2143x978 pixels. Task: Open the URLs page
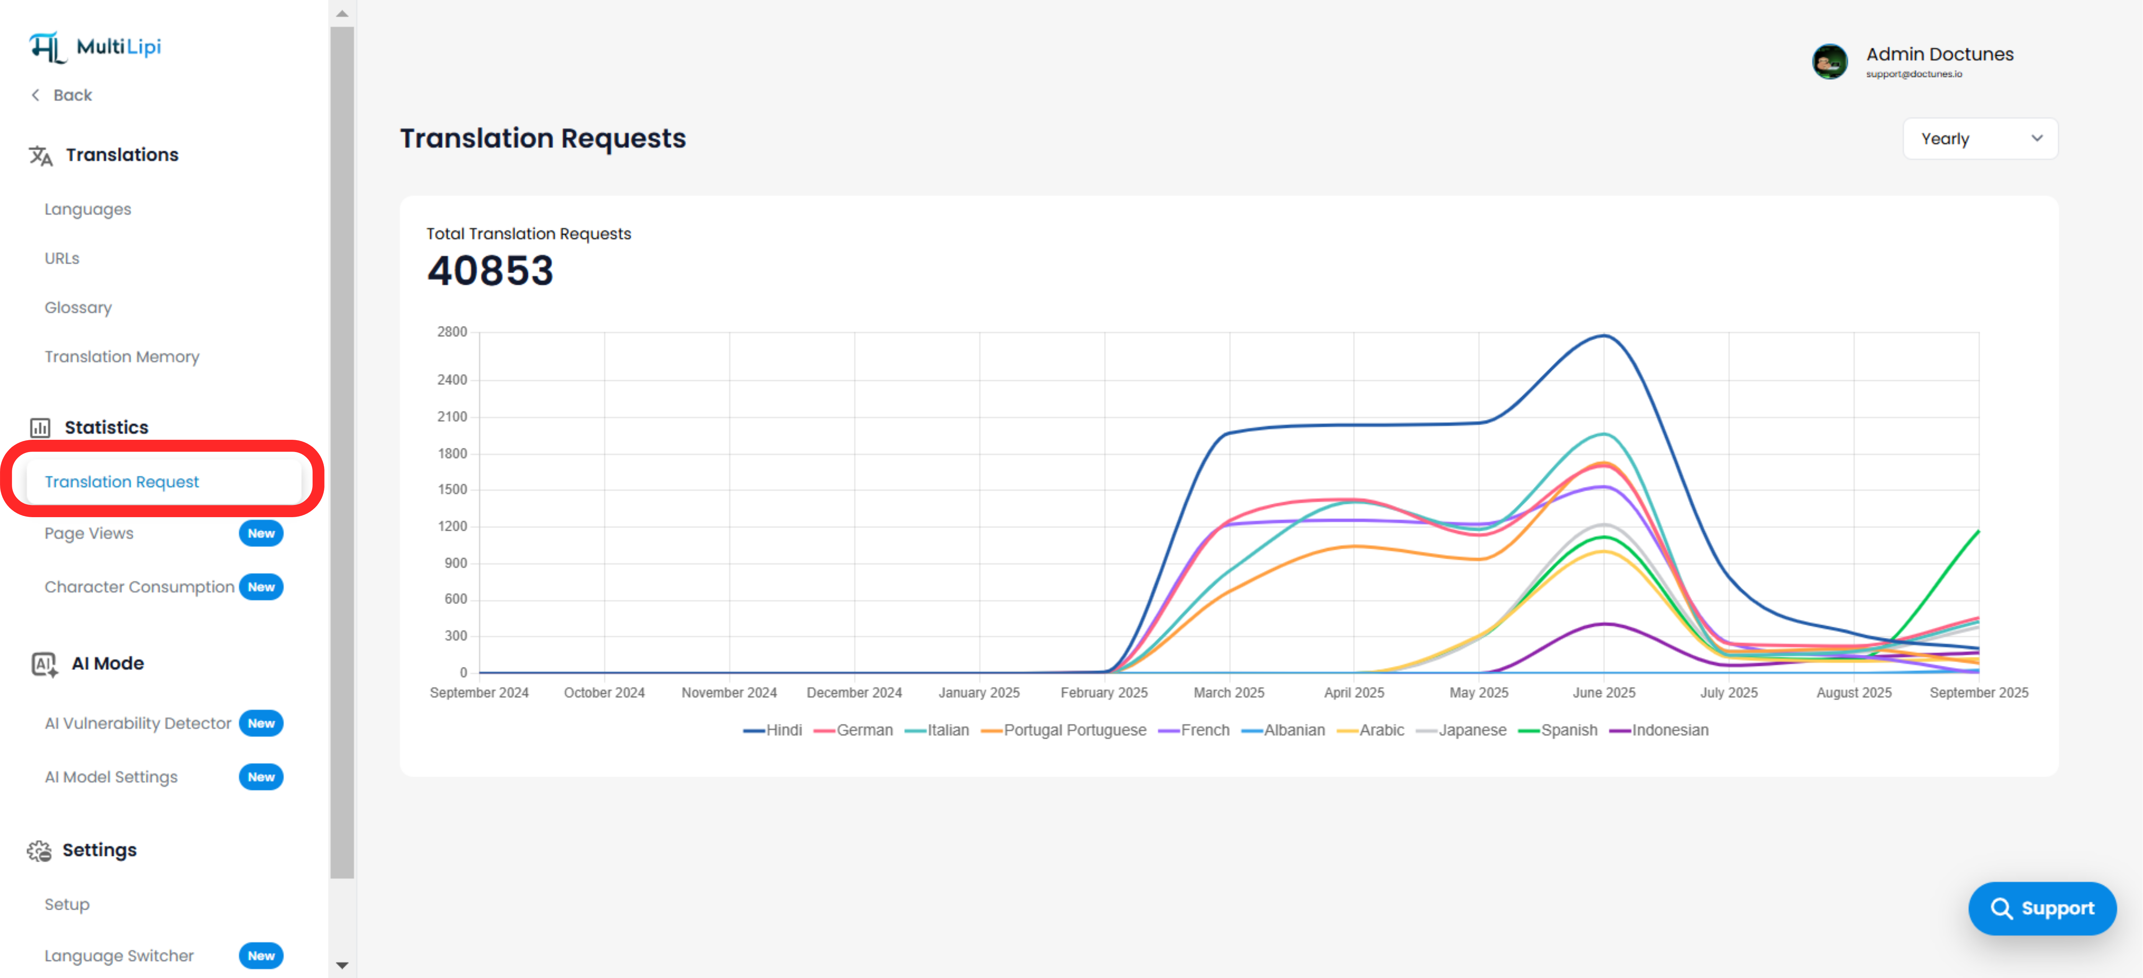pyautogui.click(x=62, y=259)
